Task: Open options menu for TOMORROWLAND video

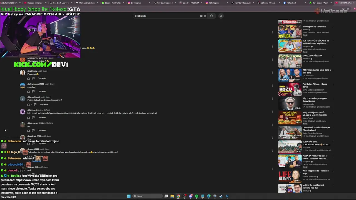Action: pyautogui.click(x=333, y=142)
